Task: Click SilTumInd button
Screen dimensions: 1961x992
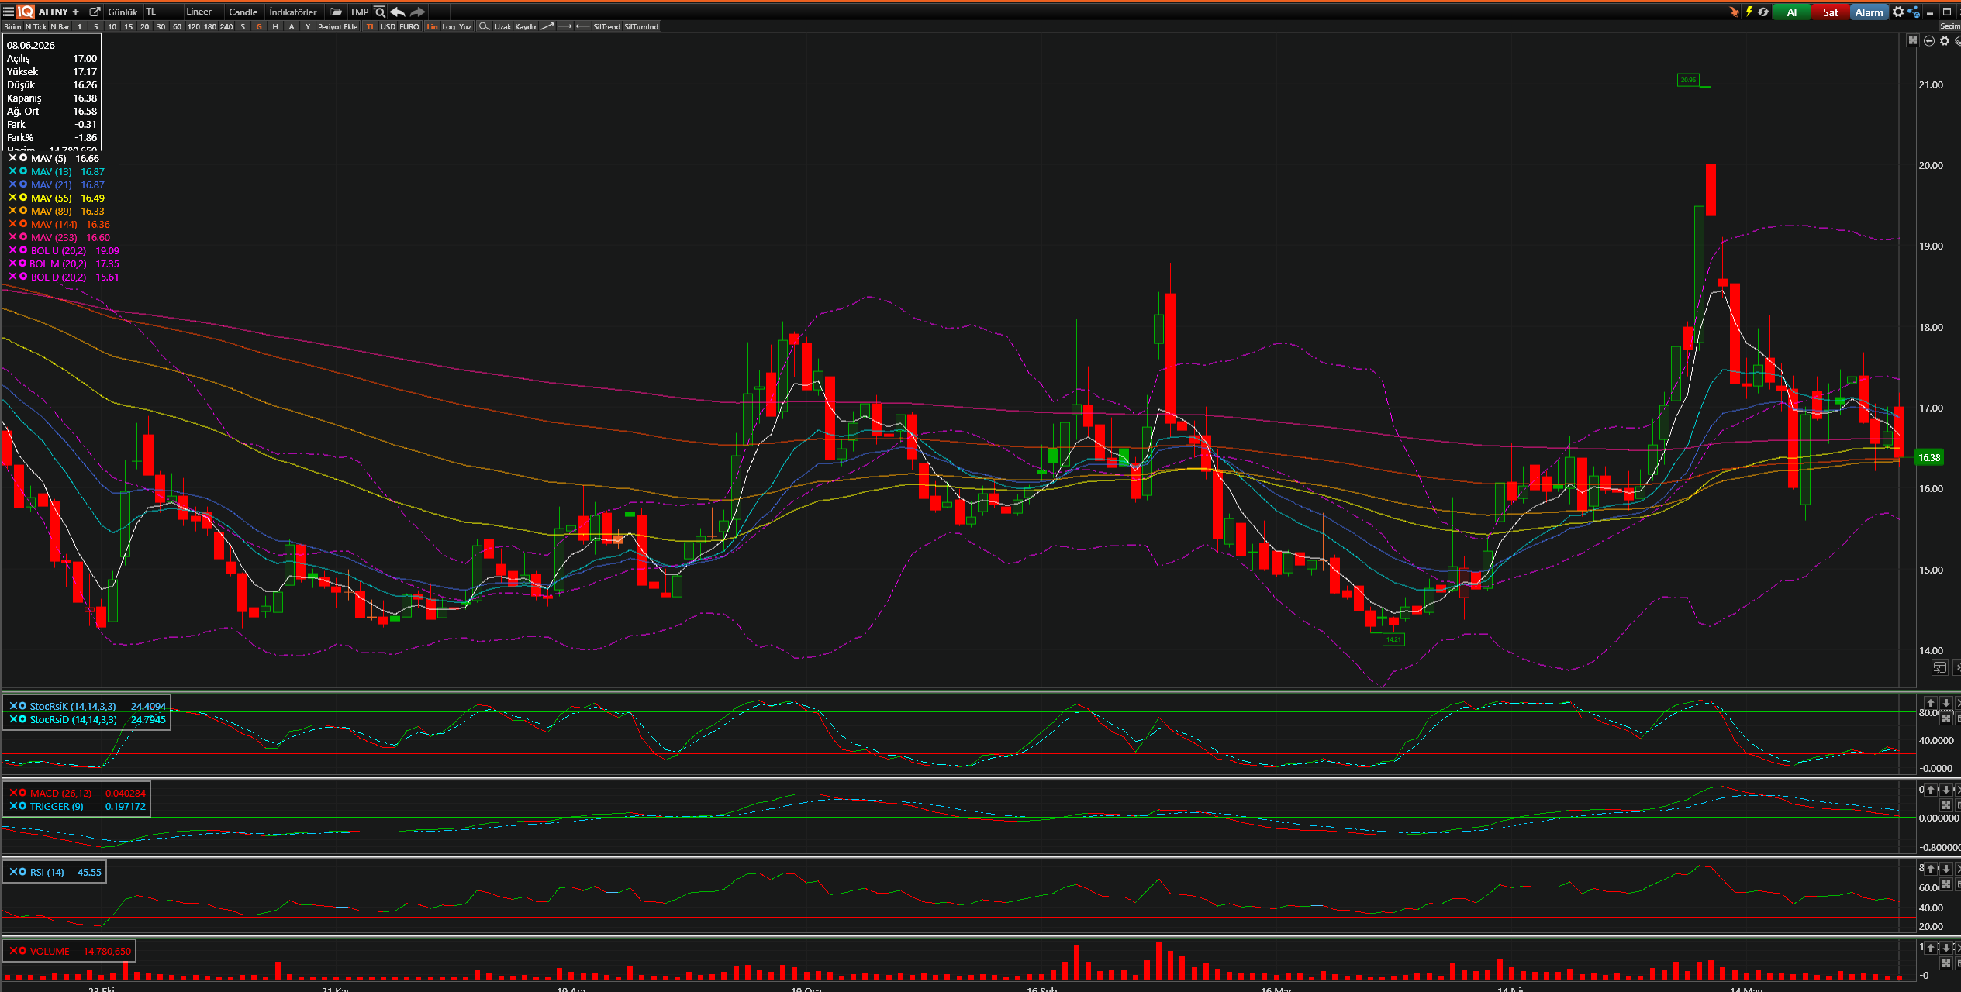Action: (641, 26)
